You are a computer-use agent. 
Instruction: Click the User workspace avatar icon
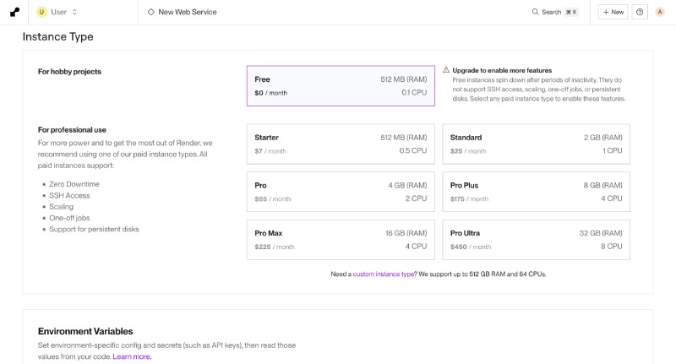tap(41, 12)
